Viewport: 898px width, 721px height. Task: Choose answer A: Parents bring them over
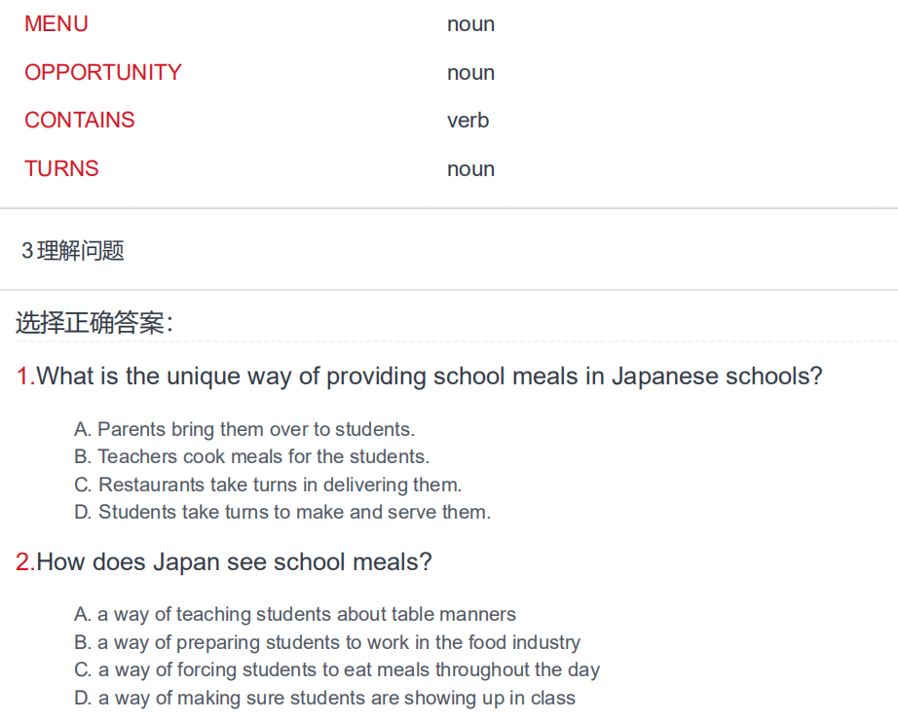[x=244, y=429]
